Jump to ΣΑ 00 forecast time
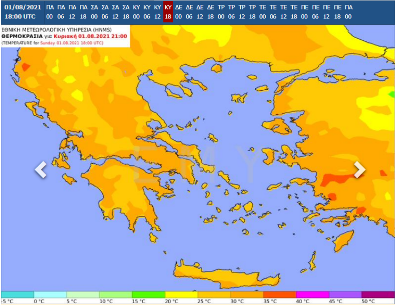Viewport: 395px width, 305px height. click(94, 12)
